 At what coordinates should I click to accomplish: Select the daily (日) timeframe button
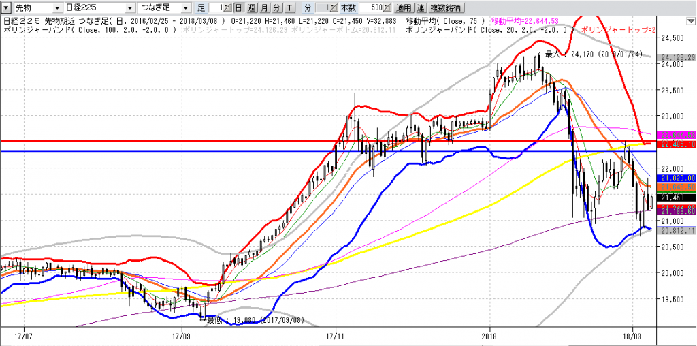238,8
